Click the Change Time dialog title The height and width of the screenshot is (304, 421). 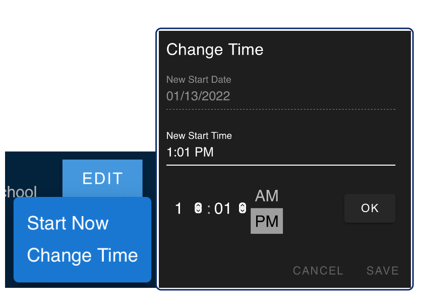point(215,49)
